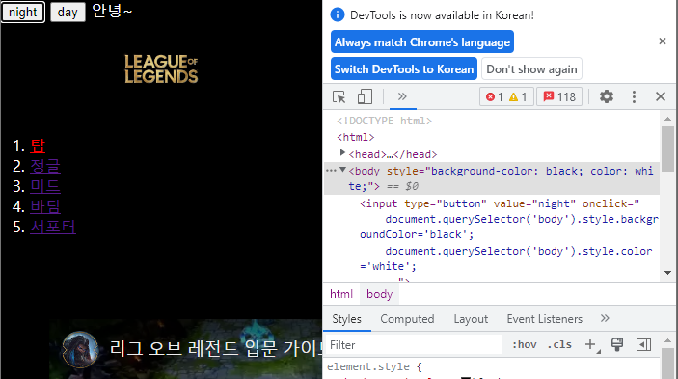This screenshot has width=678, height=379.
Task: Toggle the :hov element state panel
Action: coord(524,345)
